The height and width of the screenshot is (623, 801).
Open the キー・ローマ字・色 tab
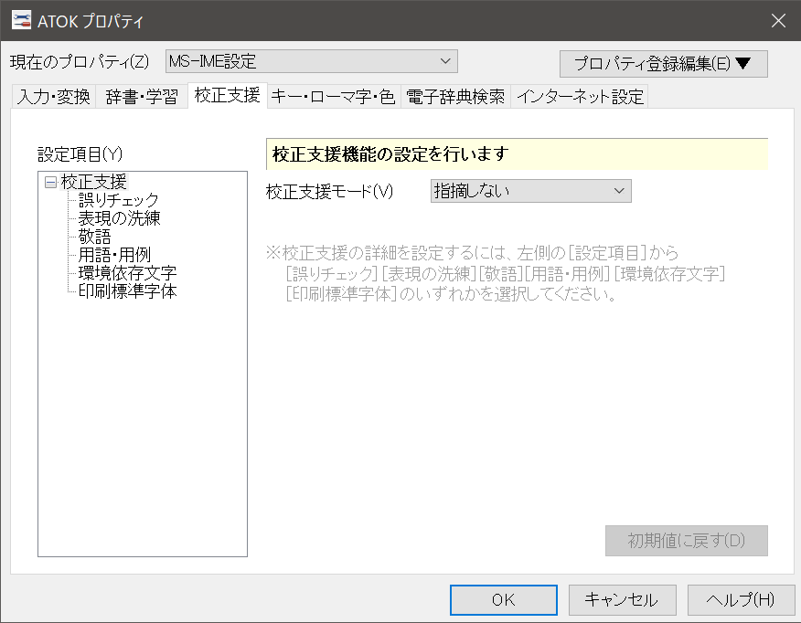click(x=334, y=97)
